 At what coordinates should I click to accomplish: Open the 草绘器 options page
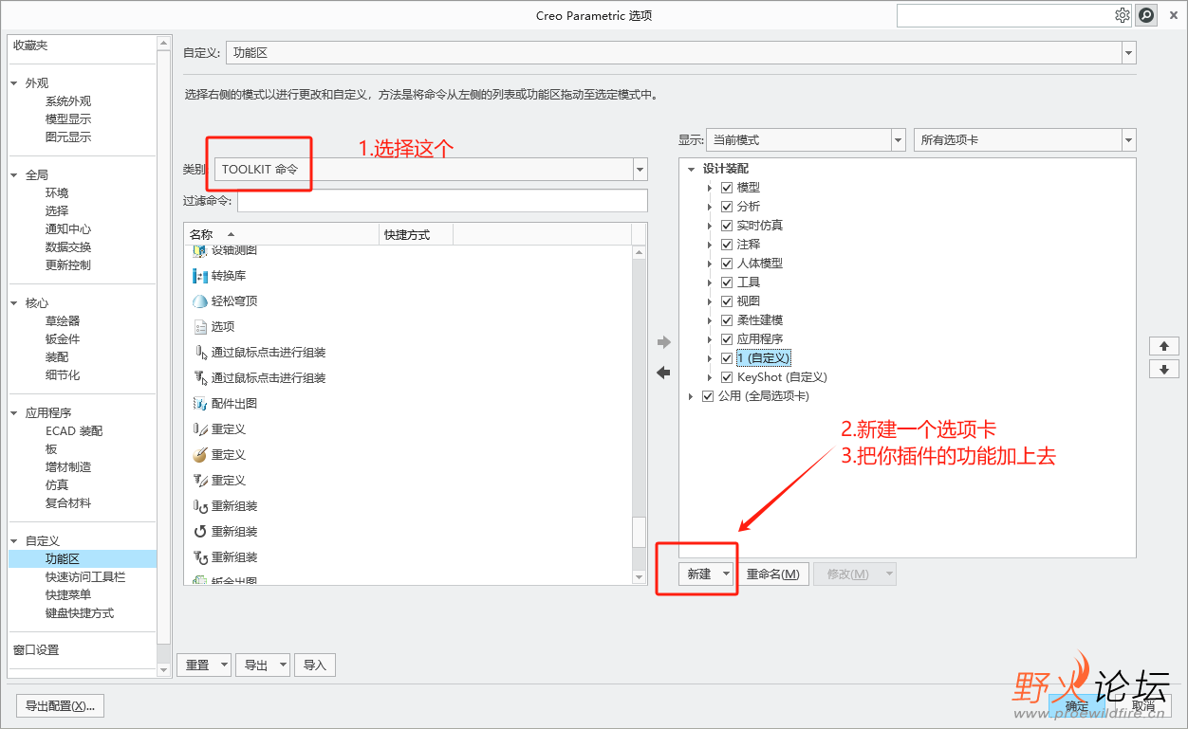(63, 321)
